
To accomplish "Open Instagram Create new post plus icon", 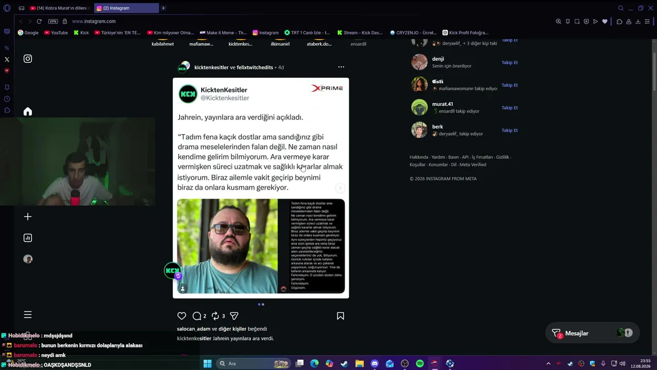I will pyautogui.click(x=28, y=217).
